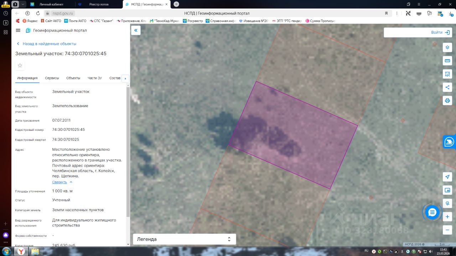The height and width of the screenshot is (256, 456).
Task: Open the chat assistant bubble
Action: point(432,212)
